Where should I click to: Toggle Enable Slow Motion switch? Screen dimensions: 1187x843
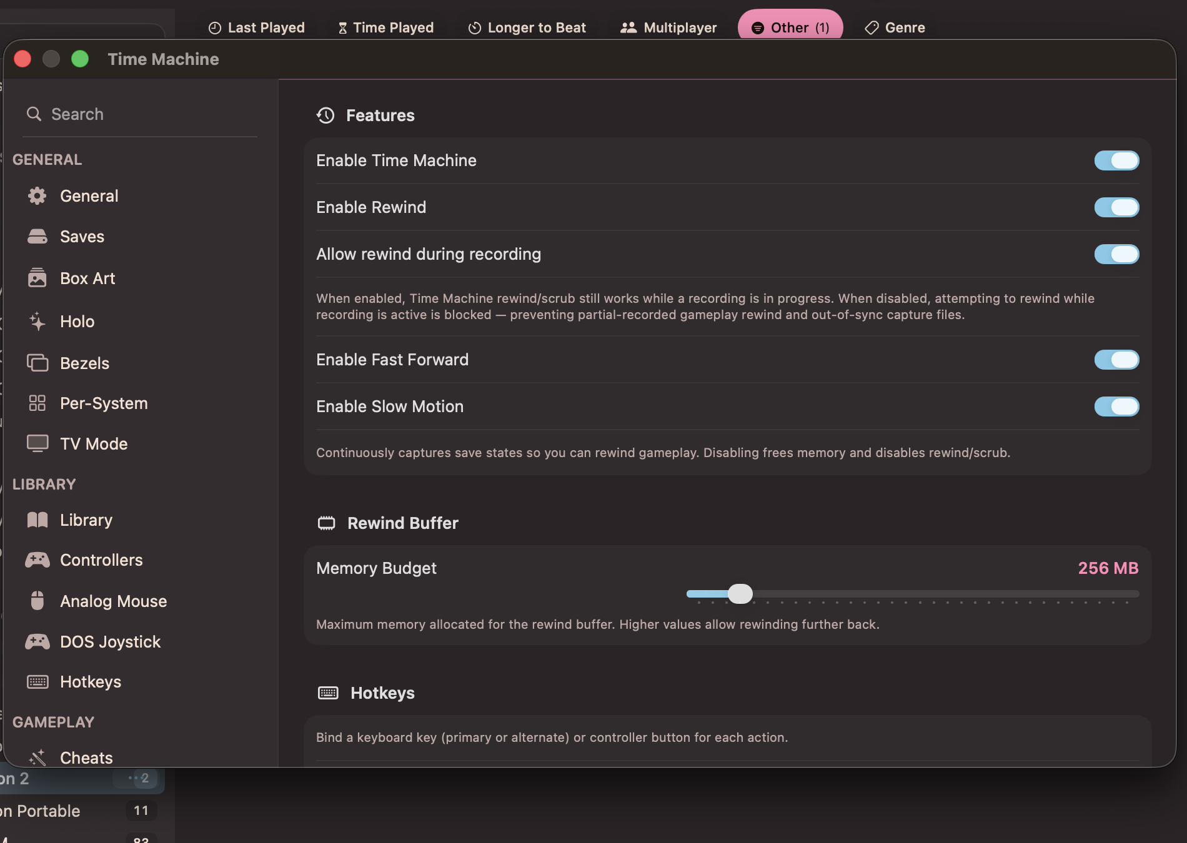click(x=1116, y=407)
